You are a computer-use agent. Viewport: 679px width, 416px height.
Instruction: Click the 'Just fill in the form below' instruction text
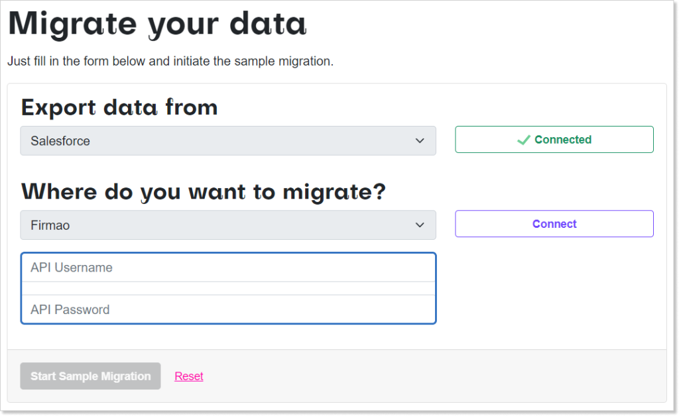tap(170, 62)
